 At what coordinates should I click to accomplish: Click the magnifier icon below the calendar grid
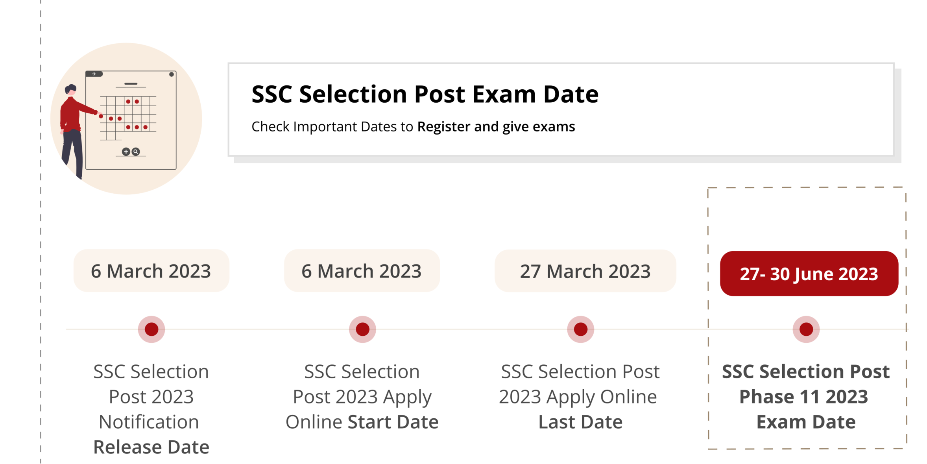(x=136, y=152)
